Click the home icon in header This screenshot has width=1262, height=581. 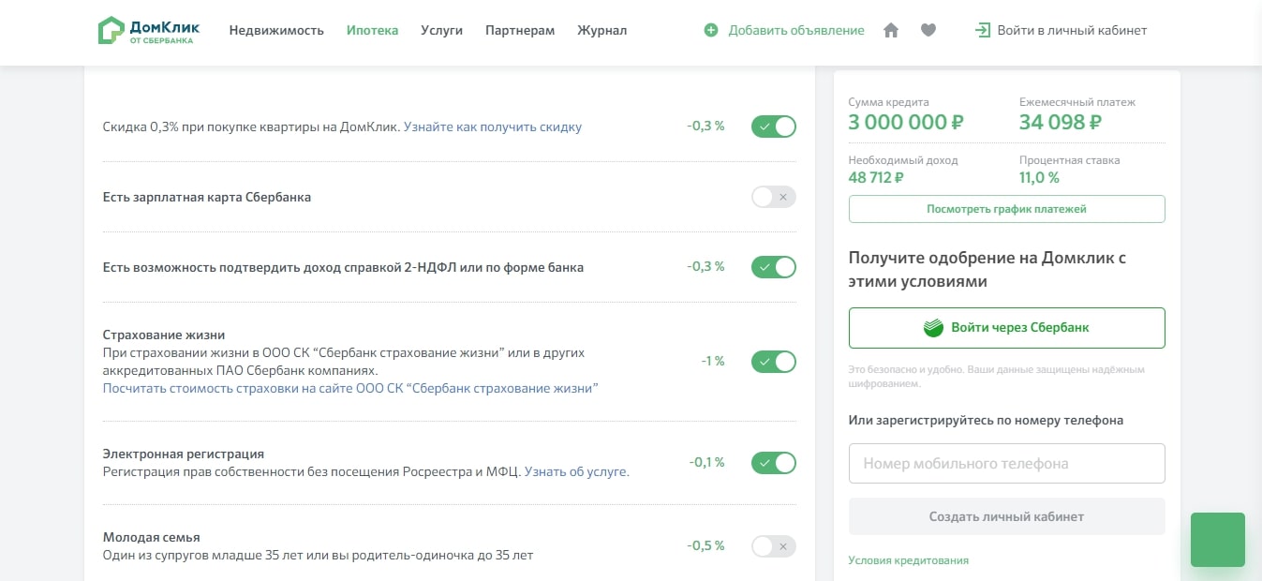[x=891, y=30]
